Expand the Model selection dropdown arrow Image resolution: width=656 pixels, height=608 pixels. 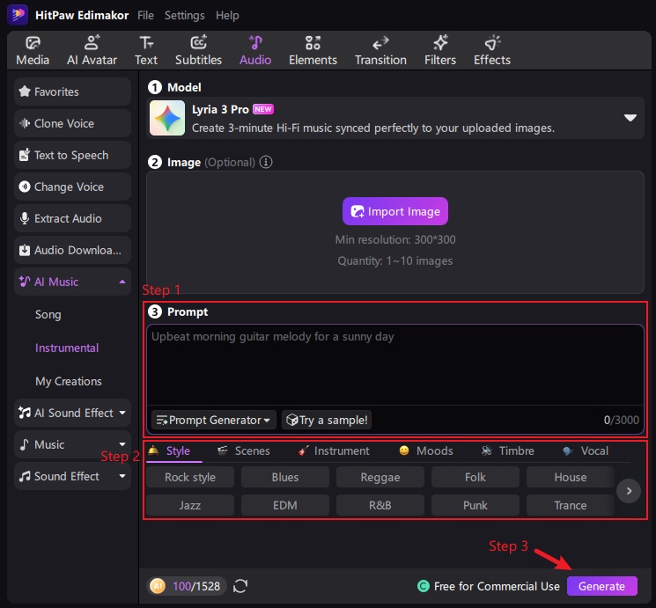coord(630,118)
